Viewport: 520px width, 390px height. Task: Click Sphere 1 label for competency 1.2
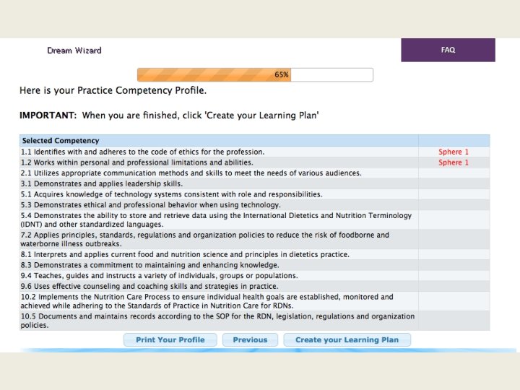(454, 162)
